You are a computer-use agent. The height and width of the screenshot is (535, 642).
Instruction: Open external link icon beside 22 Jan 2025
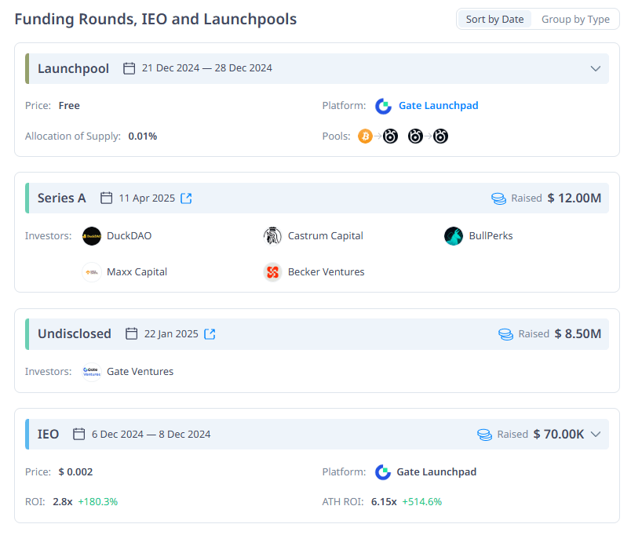(210, 334)
